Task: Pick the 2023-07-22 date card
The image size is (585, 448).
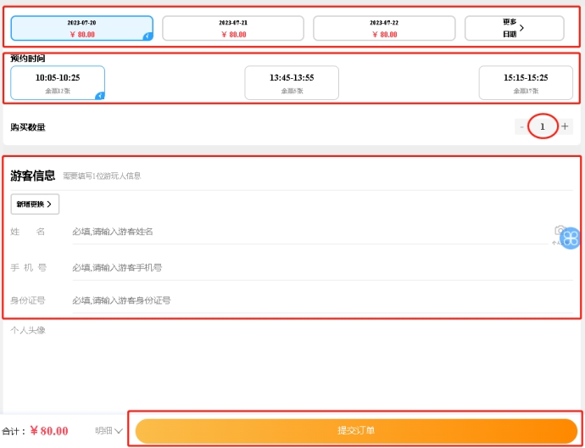Action: tap(383, 28)
